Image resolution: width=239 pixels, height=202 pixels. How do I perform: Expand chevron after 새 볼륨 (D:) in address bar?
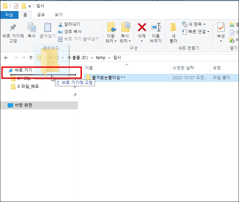click(92, 58)
